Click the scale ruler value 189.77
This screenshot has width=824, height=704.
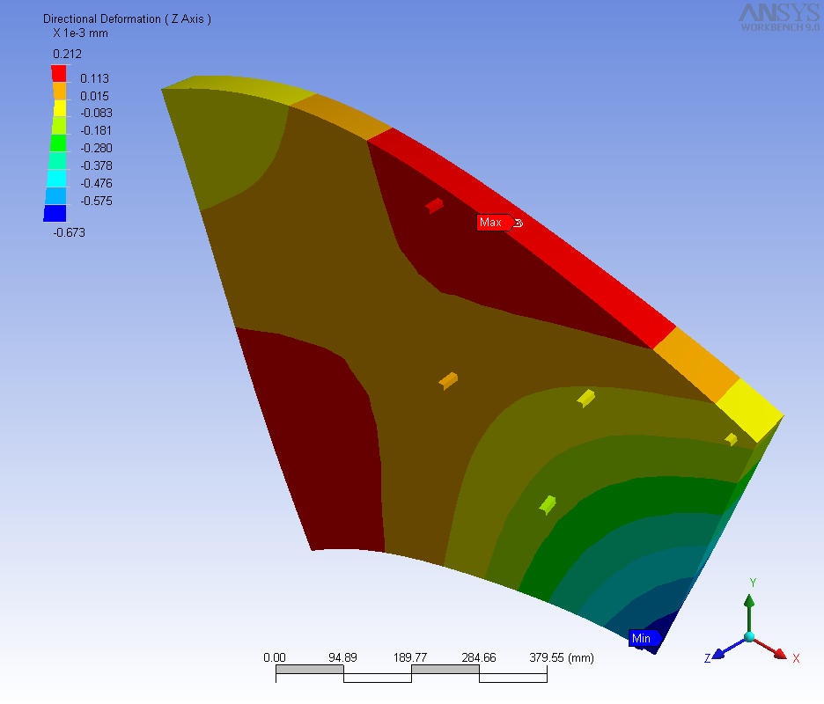coord(410,657)
